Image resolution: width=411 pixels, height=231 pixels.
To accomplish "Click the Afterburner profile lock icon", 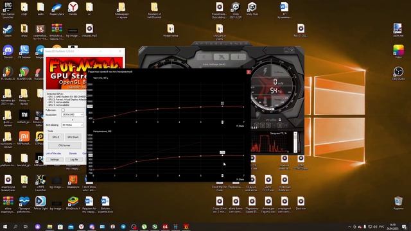I will tap(280, 120).
